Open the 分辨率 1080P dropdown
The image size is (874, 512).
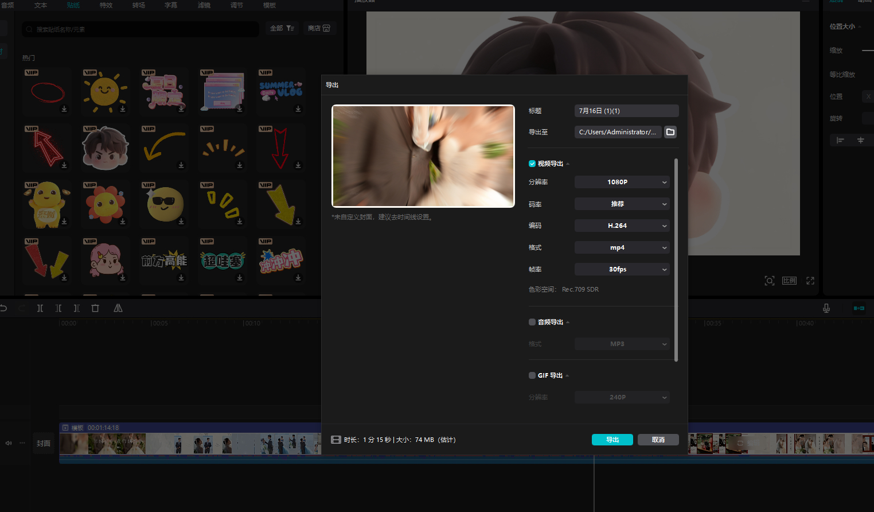pyautogui.click(x=622, y=182)
